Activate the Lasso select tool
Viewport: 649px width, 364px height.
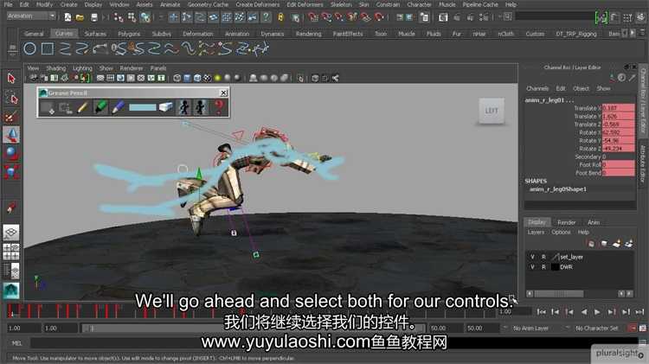click(x=11, y=98)
